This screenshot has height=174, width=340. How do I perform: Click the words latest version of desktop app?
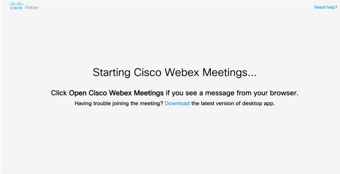238,103
